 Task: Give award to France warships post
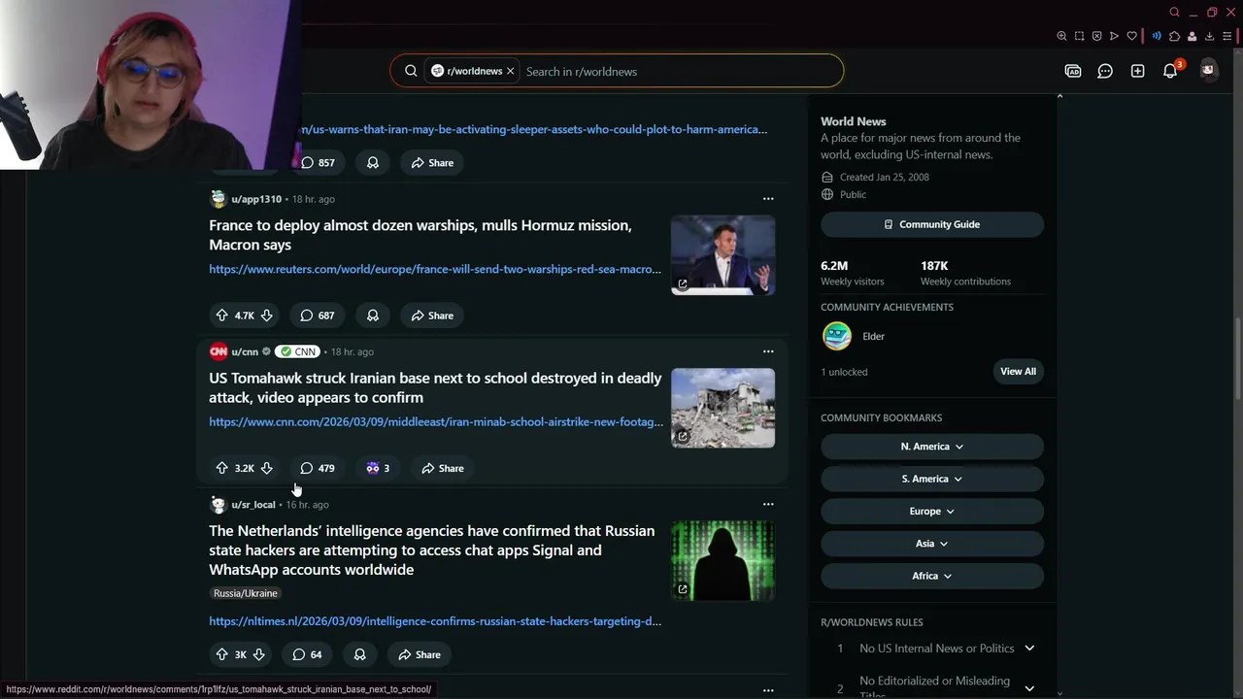coord(373,316)
